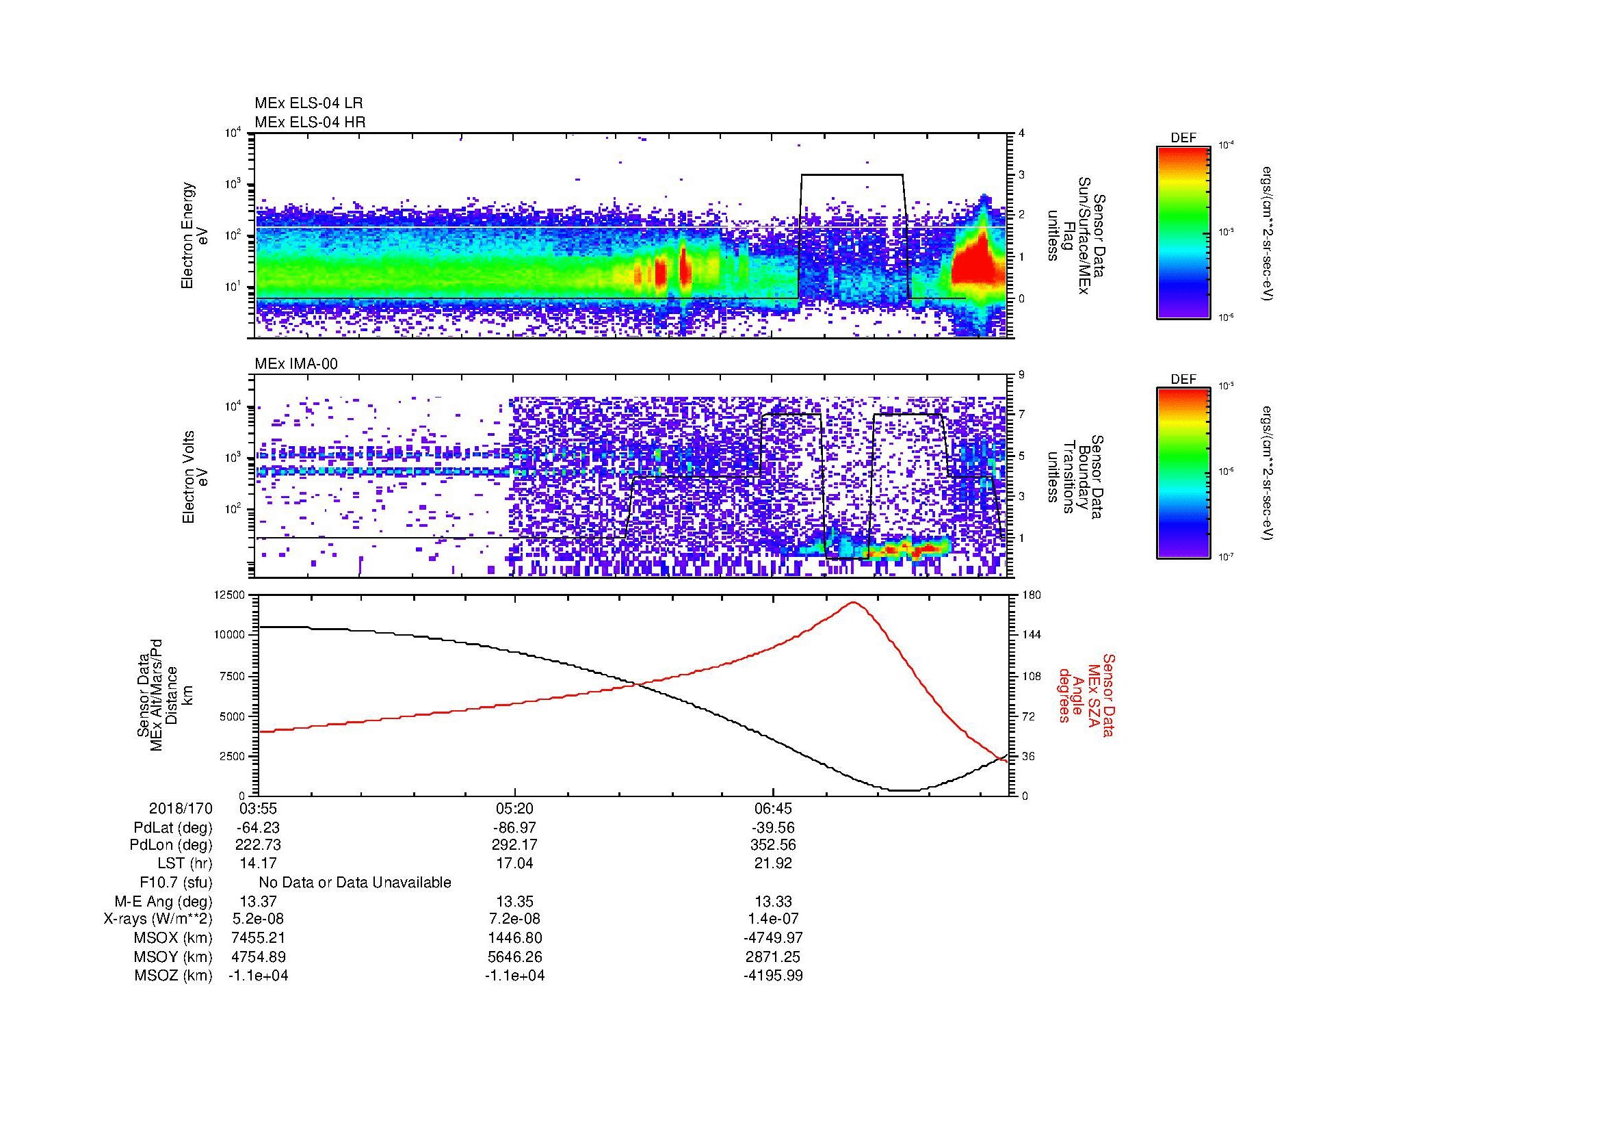The height and width of the screenshot is (1131, 1600).
Task: Click the MSOX value -4749.97
Action: click(x=773, y=939)
